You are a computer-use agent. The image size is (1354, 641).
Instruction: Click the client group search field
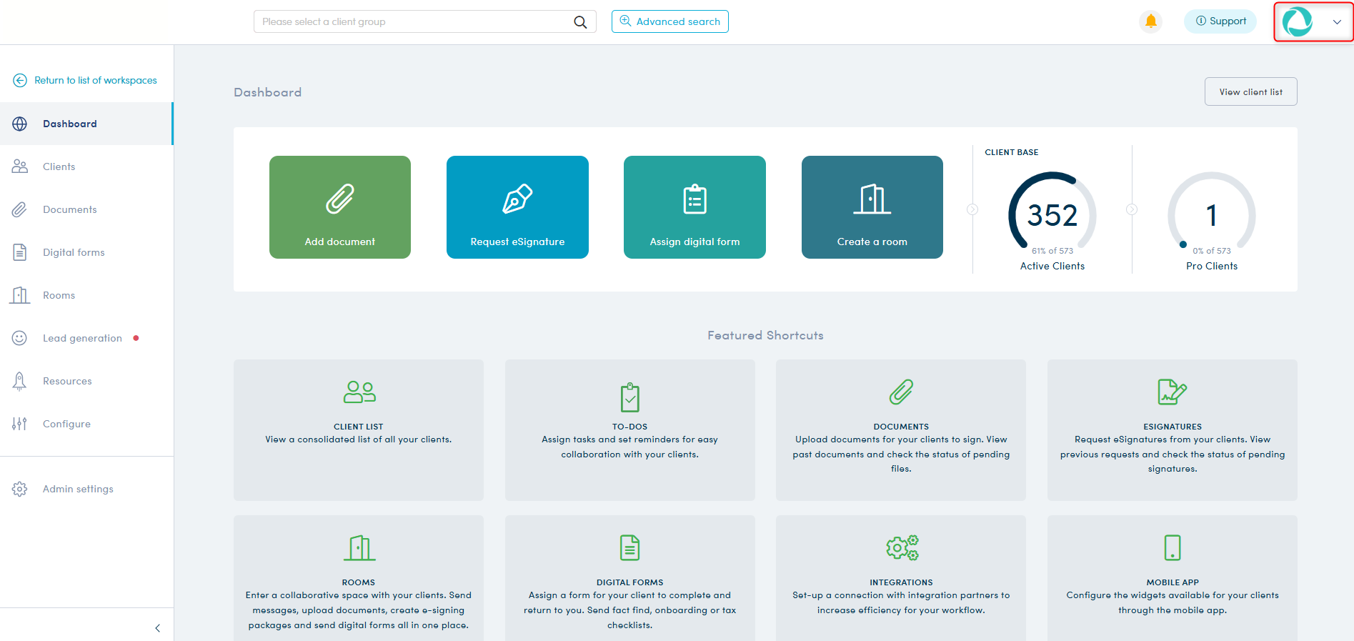[x=414, y=22]
